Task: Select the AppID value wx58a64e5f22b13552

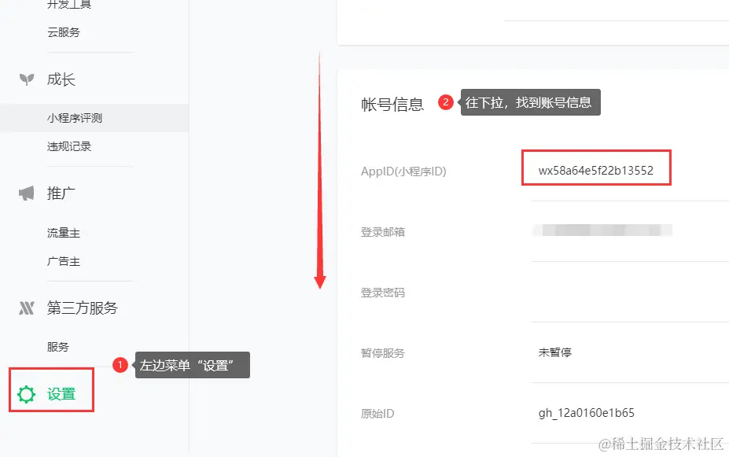Action: point(596,170)
